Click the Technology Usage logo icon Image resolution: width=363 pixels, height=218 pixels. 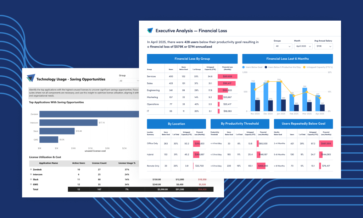click(x=31, y=78)
